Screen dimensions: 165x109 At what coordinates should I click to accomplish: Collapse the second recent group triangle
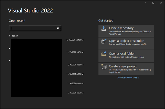click(9, 48)
